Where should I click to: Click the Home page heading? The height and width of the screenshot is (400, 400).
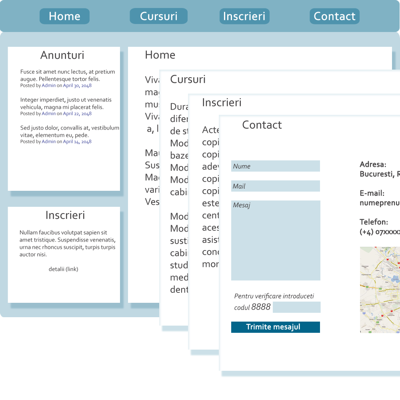click(x=160, y=55)
